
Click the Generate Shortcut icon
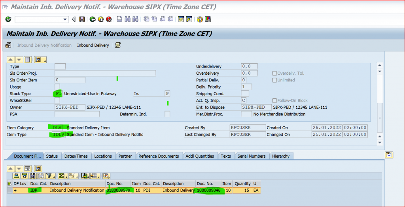click(x=189, y=19)
